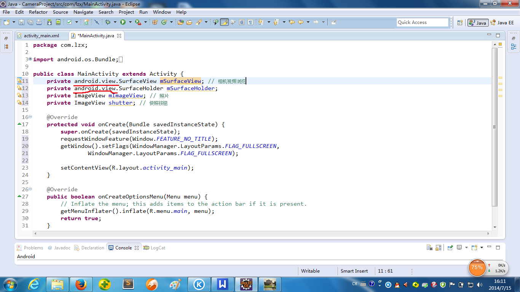
Task: Click the Open Perspective icon
Action: pos(460,23)
